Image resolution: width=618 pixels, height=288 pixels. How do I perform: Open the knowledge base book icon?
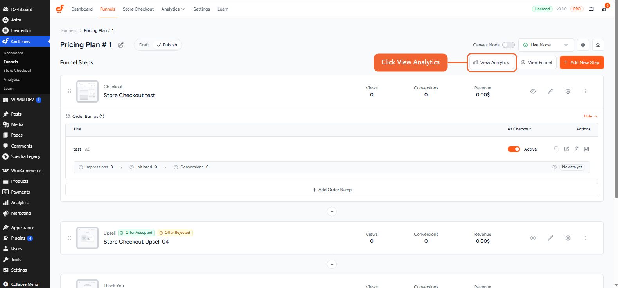click(591, 9)
